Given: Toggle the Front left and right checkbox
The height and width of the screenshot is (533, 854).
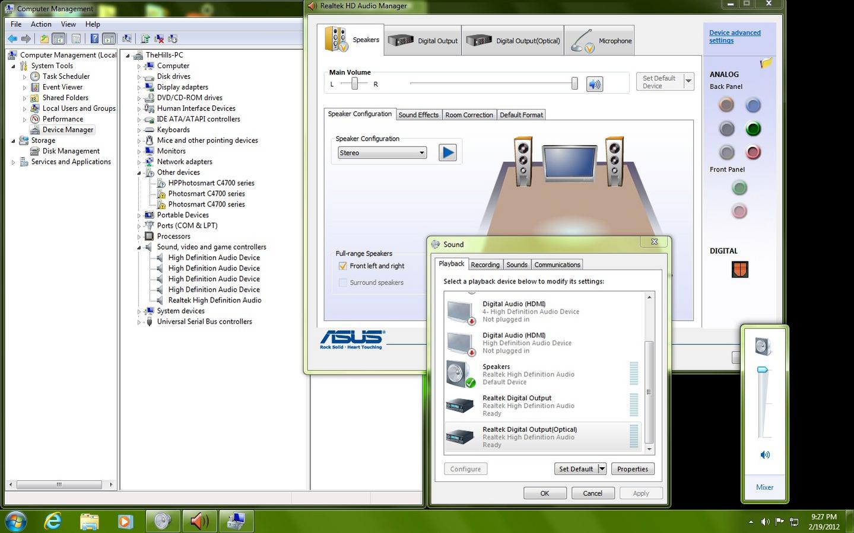Looking at the screenshot, I should click(x=342, y=266).
